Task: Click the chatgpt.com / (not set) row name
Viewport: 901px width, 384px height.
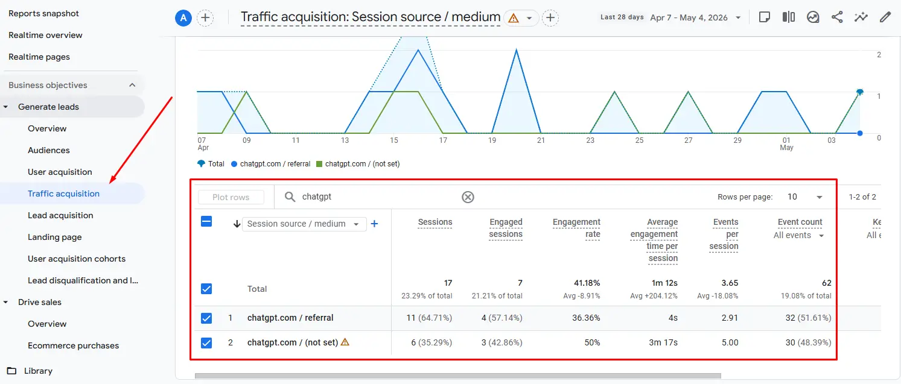Action: 293,342
